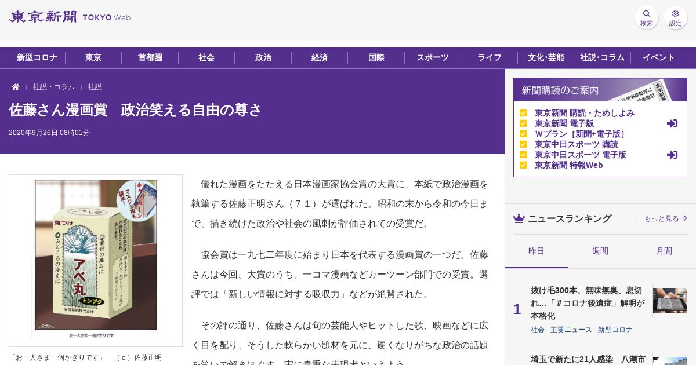This screenshot has width=696, height=365.
Task: Select ライフ in the navigation bar
Action: (x=490, y=57)
